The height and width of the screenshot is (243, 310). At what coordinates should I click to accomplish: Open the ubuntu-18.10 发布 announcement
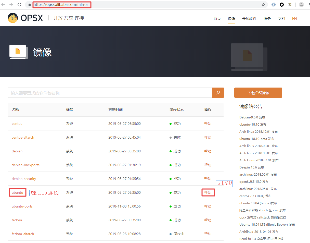coord(253,125)
